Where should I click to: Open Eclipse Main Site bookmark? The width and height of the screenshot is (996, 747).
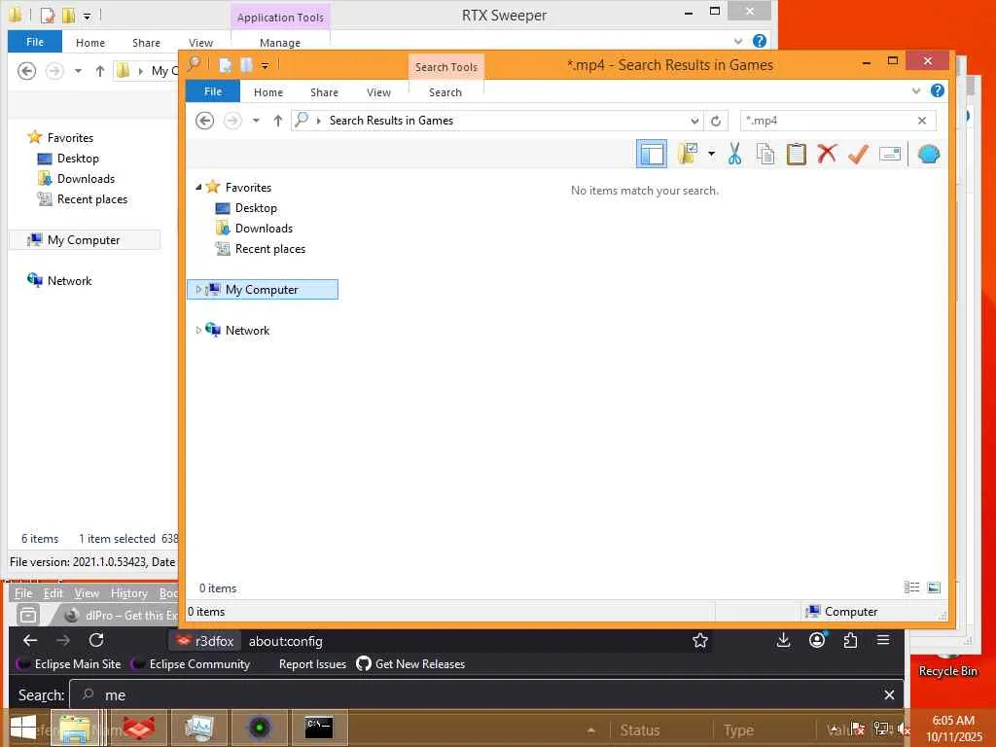tap(69, 663)
